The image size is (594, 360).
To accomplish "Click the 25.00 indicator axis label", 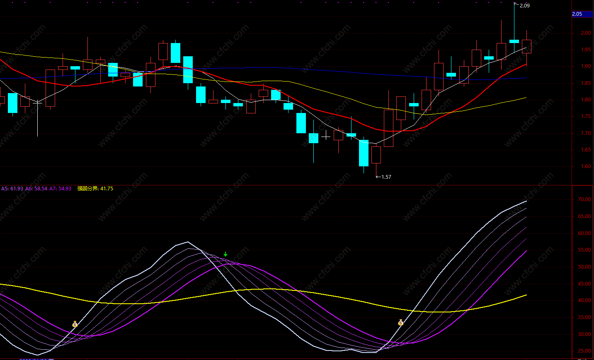I will coord(584,351).
